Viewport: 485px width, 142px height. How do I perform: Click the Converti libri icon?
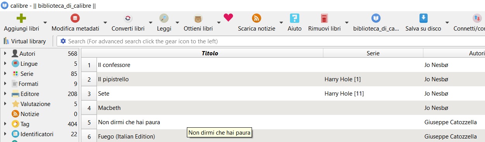pos(128,18)
